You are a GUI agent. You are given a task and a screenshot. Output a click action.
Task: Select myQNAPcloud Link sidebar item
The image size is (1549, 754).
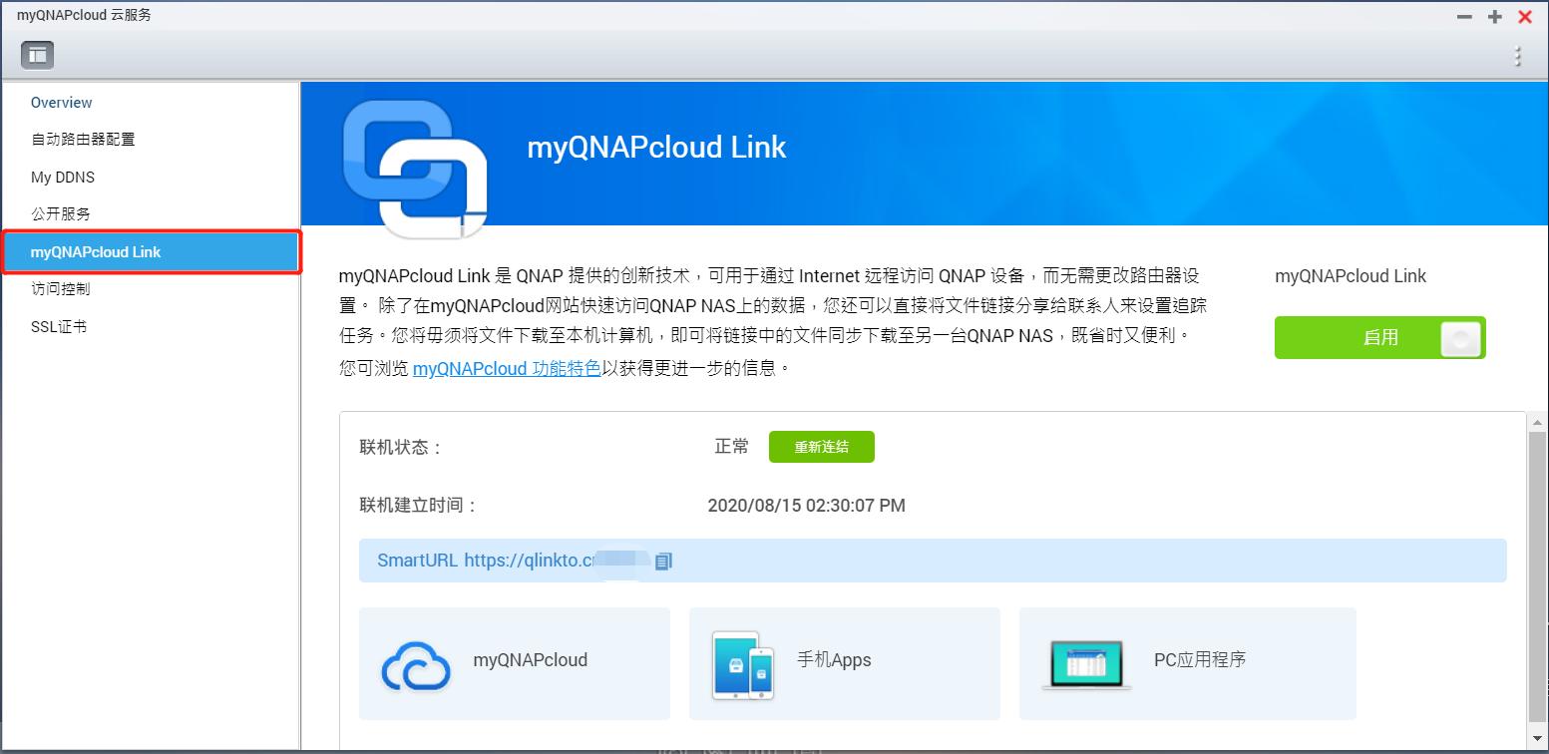pyautogui.click(x=151, y=252)
